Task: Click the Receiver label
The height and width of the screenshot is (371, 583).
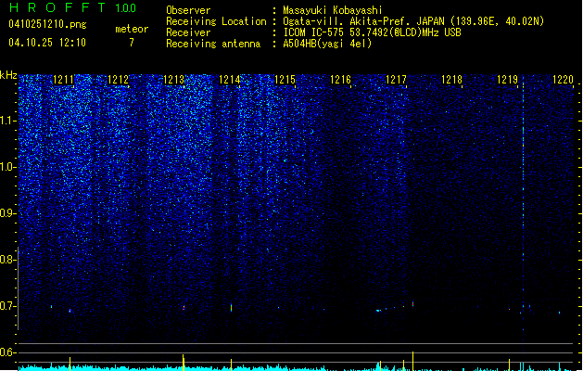Action: tap(188, 32)
